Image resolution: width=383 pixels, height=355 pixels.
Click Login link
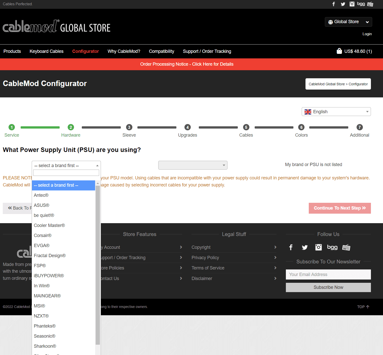point(367,34)
